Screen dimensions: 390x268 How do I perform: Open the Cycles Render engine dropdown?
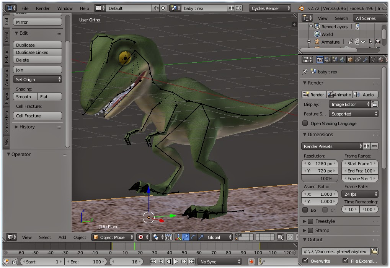[271, 8]
